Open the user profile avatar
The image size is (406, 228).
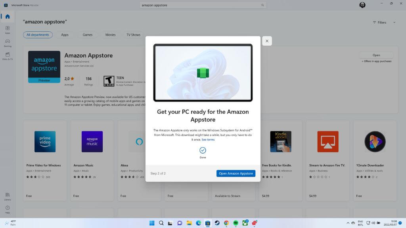point(362,5)
